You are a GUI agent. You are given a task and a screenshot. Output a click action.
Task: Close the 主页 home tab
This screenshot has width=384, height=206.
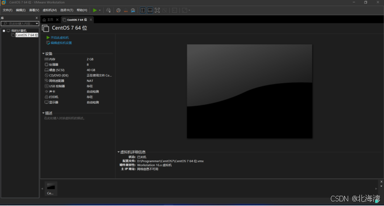click(57, 20)
